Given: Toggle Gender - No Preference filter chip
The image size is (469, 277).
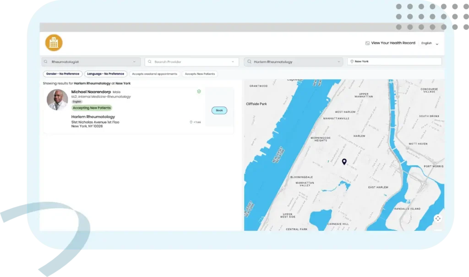Looking at the screenshot, I should pyautogui.click(x=62, y=74).
